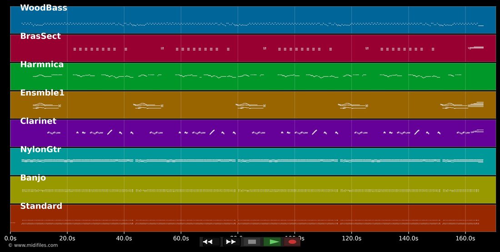Click the red record button
The image size is (500, 252).
click(292, 242)
